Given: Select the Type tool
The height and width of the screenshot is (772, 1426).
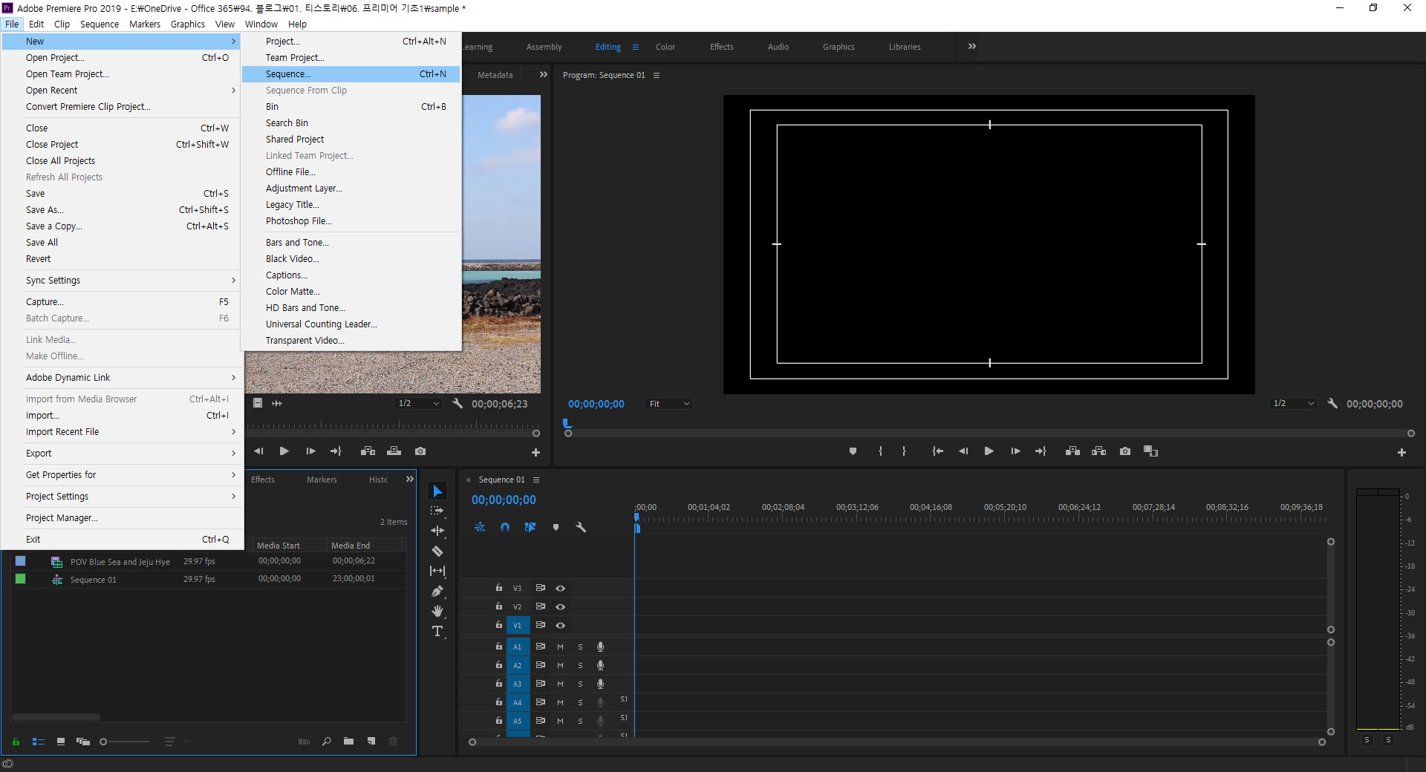Looking at the screenshot, I should pyautogui.click(x=437, y=631).
